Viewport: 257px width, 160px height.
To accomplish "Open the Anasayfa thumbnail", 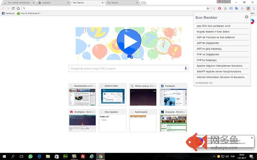I will click(173, 121).
